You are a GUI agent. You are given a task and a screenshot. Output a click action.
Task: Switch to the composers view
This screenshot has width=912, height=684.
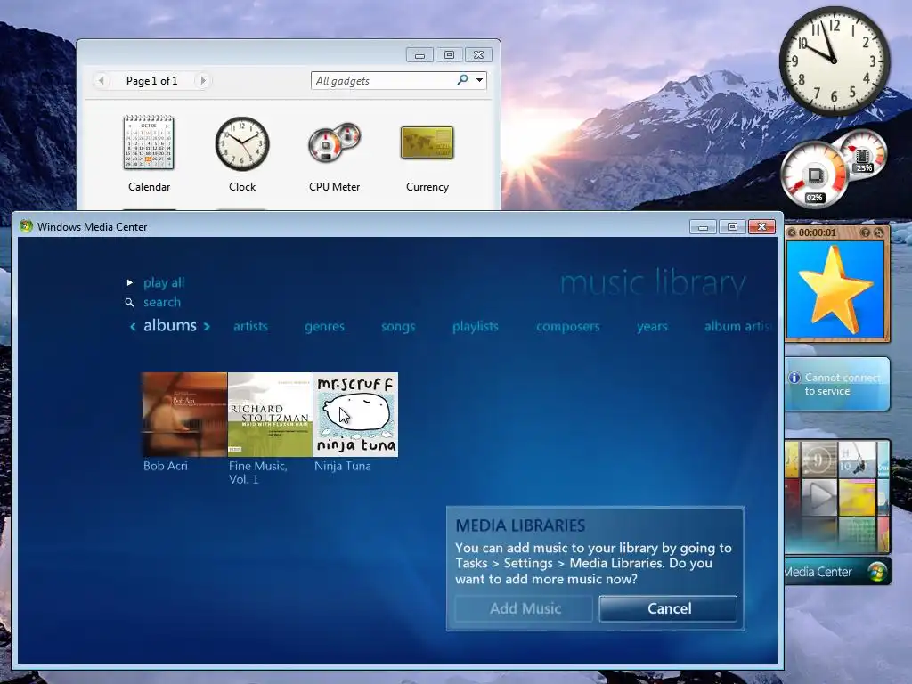click(567, 326)
